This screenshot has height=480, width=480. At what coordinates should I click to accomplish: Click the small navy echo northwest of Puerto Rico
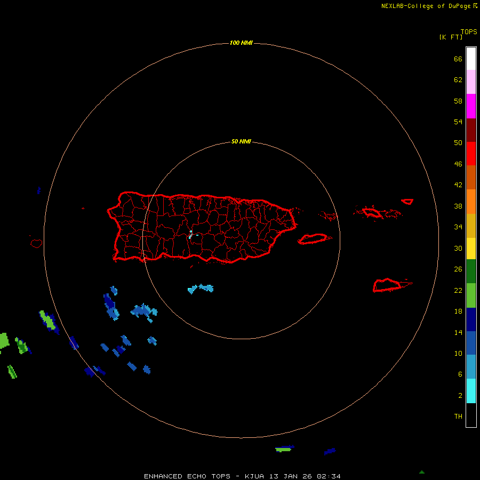39,190
